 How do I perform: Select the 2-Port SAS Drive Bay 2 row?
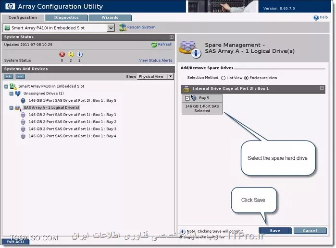(x=73, y=122)
